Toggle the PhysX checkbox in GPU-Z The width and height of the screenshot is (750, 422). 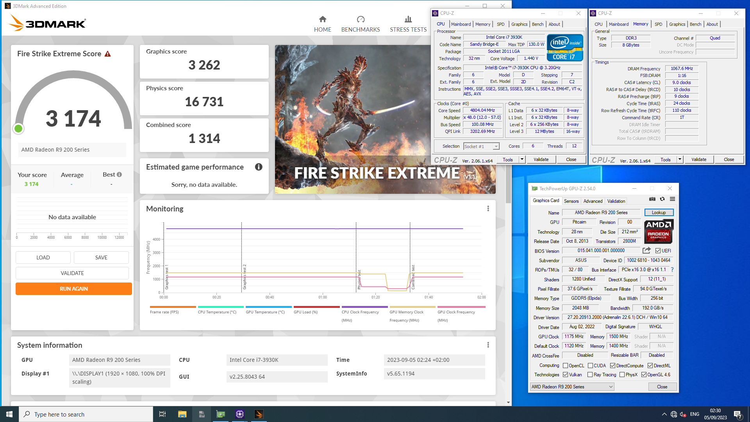click(x=622, y=375)
